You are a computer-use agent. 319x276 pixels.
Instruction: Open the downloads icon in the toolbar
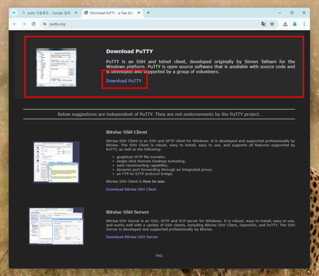[285, 24]
